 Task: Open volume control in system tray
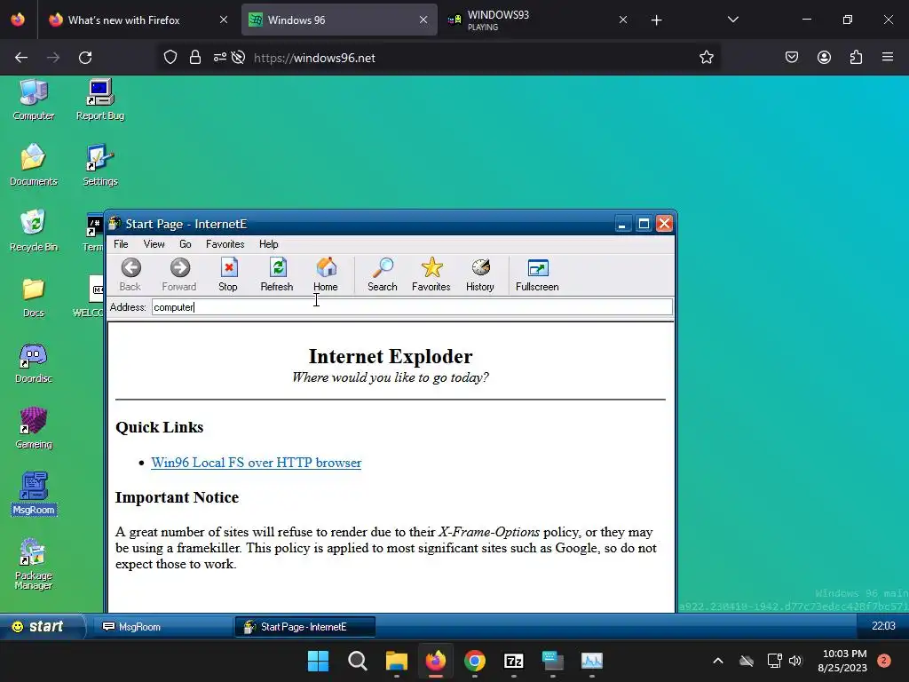point(795,661)
